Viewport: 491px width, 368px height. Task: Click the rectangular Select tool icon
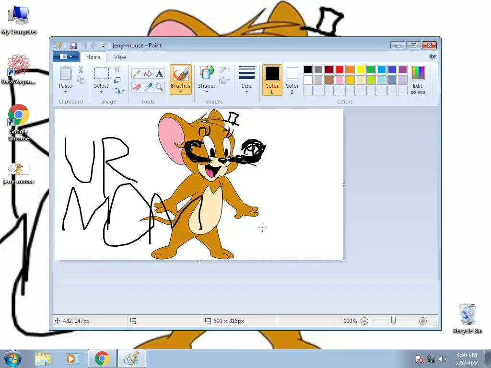(x=102, y=73)
